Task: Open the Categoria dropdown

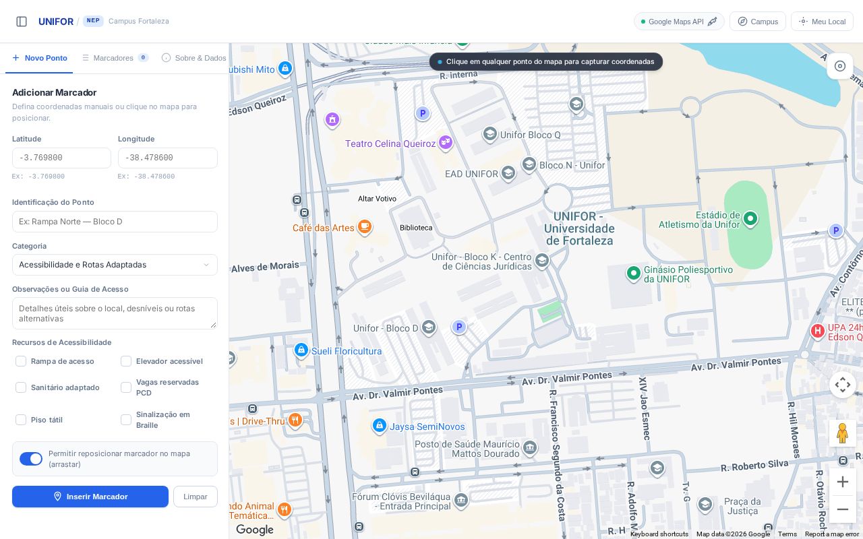Action: pos(115,265)
